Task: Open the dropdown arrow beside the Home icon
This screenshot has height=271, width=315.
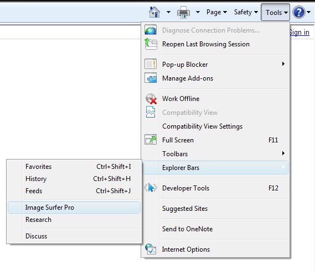Action: pyautogui.click(x=168, y=12)
